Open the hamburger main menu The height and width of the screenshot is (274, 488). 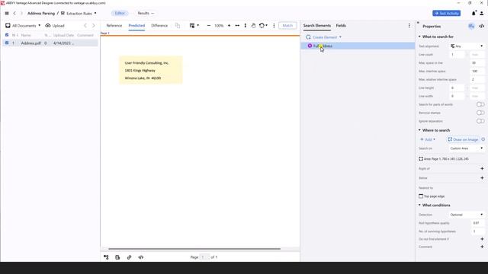[x=7, y=14]
